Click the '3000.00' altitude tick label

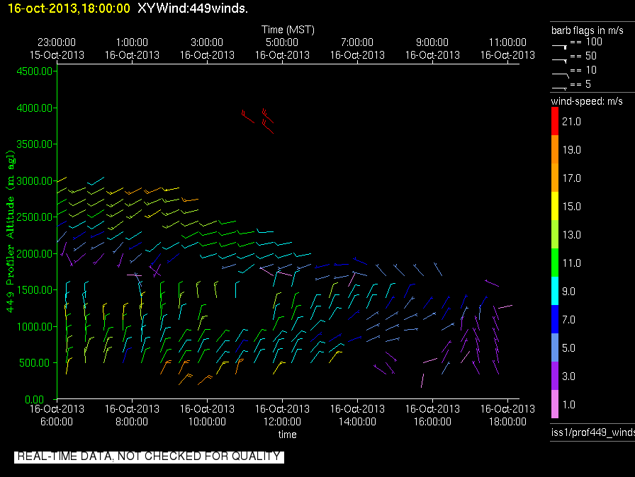click(x=35, y=180)
